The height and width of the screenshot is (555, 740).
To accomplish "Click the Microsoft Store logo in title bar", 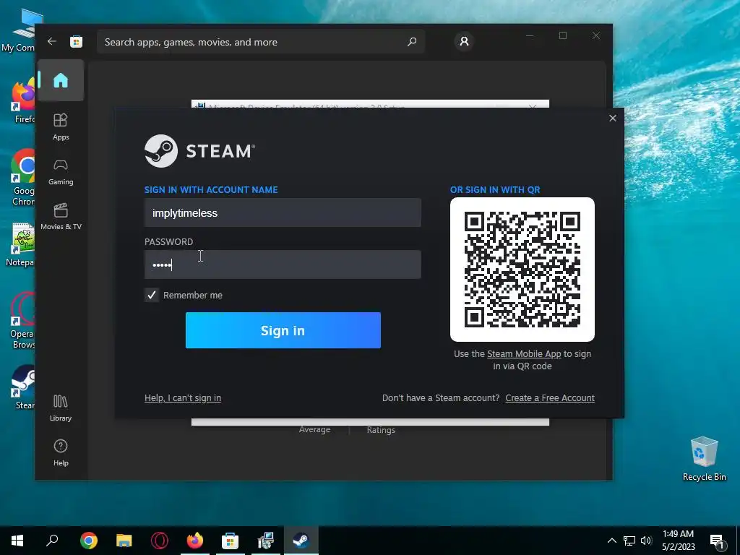I will coord(77,41).
